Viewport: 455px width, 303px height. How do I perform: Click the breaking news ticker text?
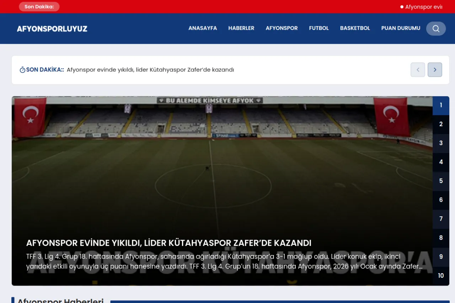[150, 70]
